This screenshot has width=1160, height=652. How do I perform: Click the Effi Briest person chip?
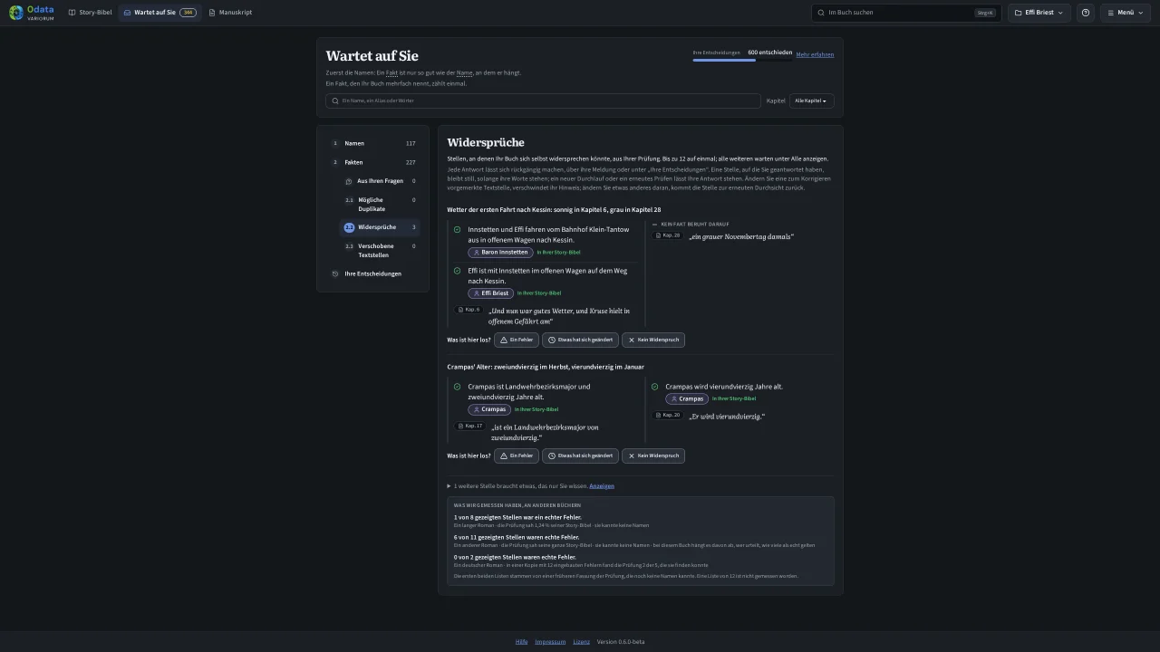[490, 293]
